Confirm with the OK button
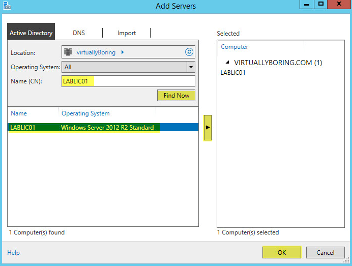 pyautogui.click(x=282, y=253)
